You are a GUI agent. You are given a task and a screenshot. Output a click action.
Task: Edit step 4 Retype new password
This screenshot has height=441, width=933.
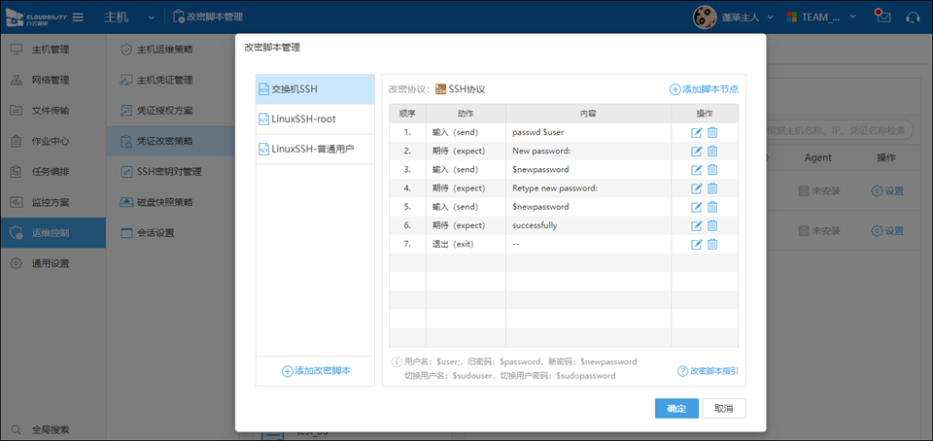tap(696, 188)
